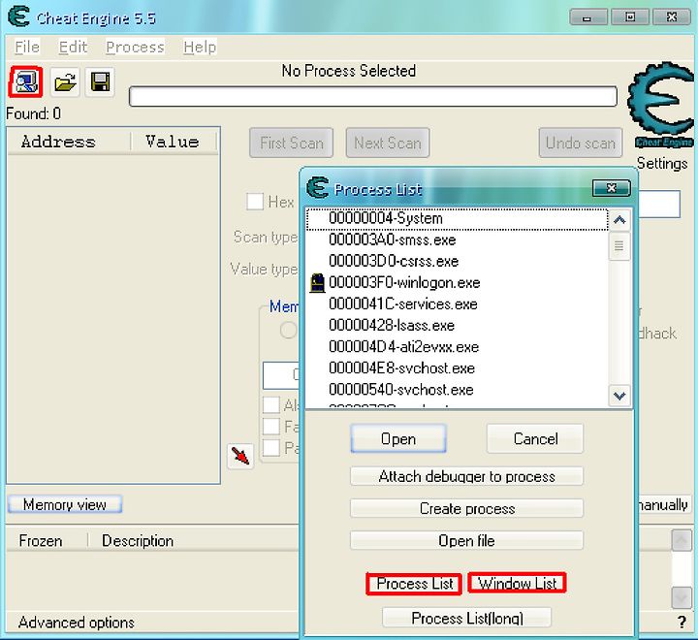Select 00000540-svchost.exe process
This screenshot has height=640, width=698.
coord(458,390)
